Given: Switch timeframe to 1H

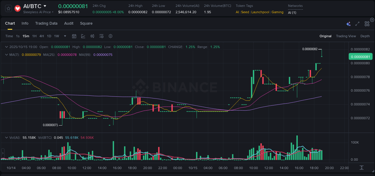Looking at the screenshot, I should tap(34, 36).
